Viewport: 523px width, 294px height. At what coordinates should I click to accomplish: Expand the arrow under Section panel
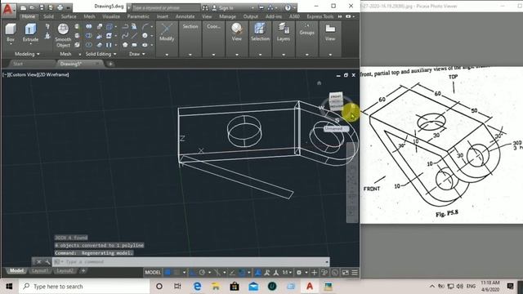190,55
